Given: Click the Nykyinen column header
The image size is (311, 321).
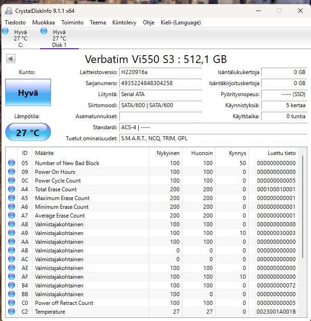Looking at the screenshot, I should click(x=165, y=153).
